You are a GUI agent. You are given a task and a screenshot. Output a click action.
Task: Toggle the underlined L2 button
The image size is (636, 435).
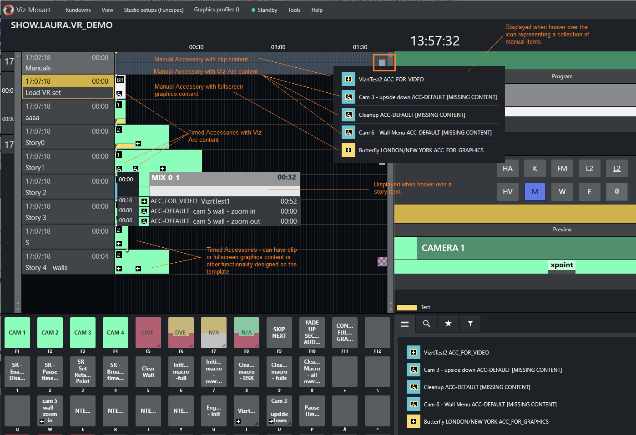coord(617,168)
